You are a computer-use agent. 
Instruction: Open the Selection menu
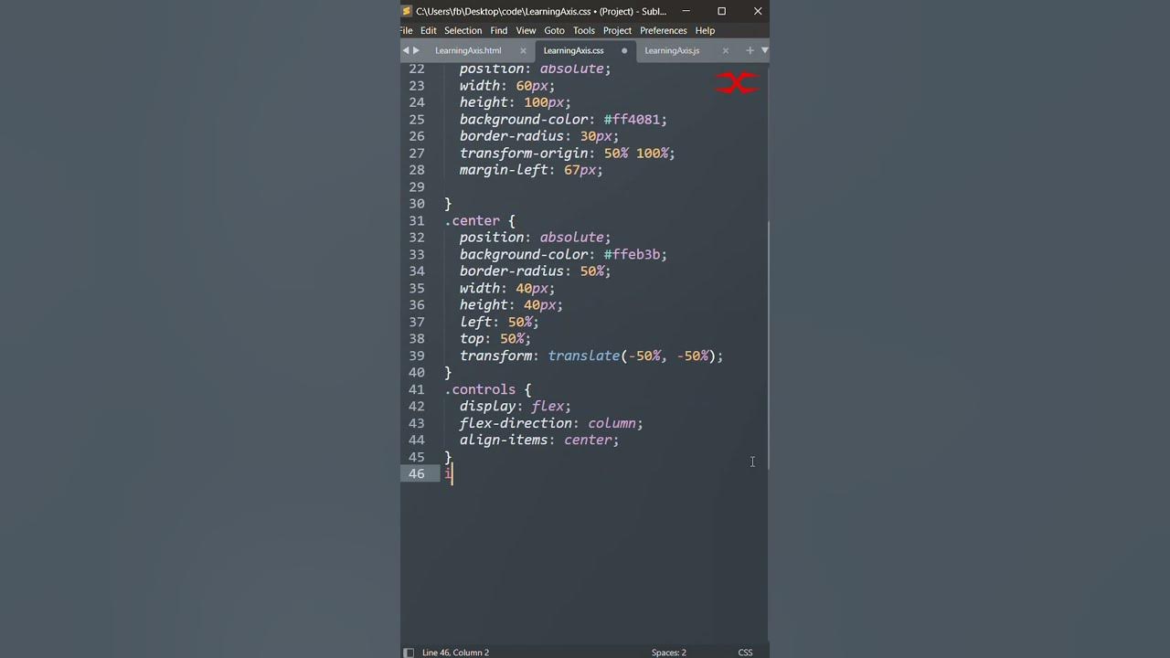(x=463, y=30)
